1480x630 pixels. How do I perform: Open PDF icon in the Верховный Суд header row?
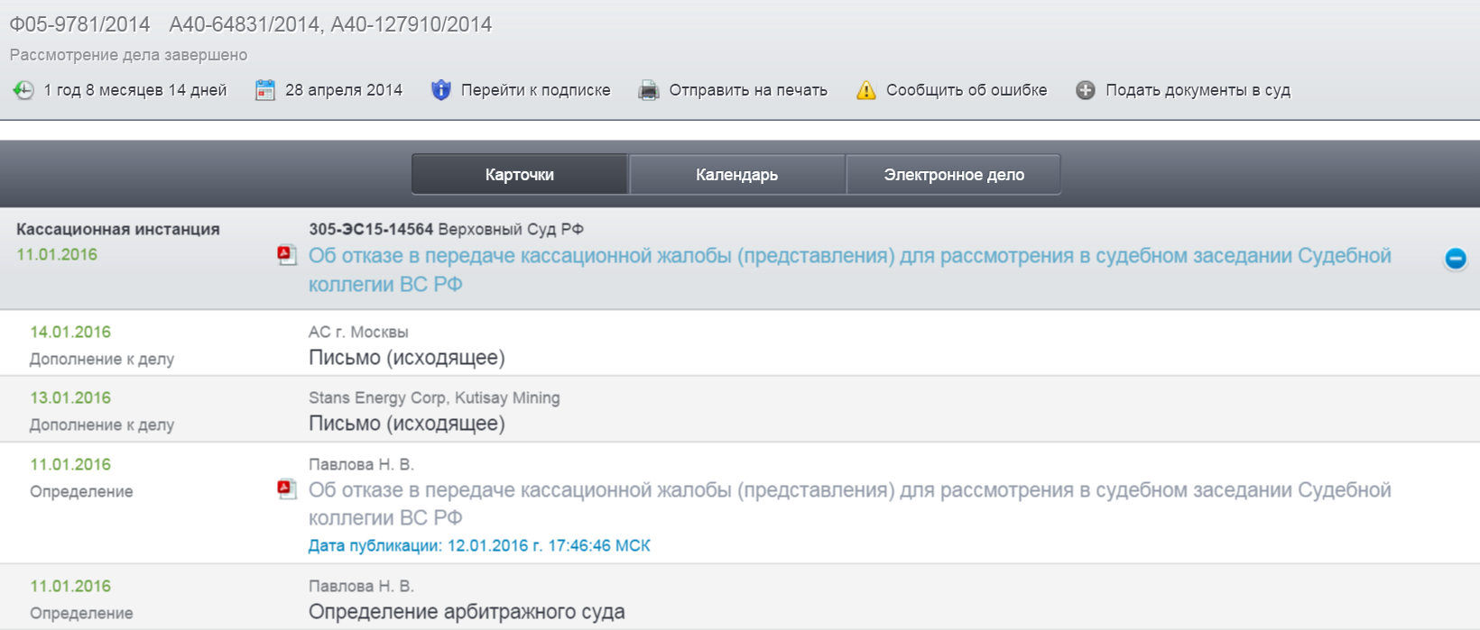pos(287,256)
